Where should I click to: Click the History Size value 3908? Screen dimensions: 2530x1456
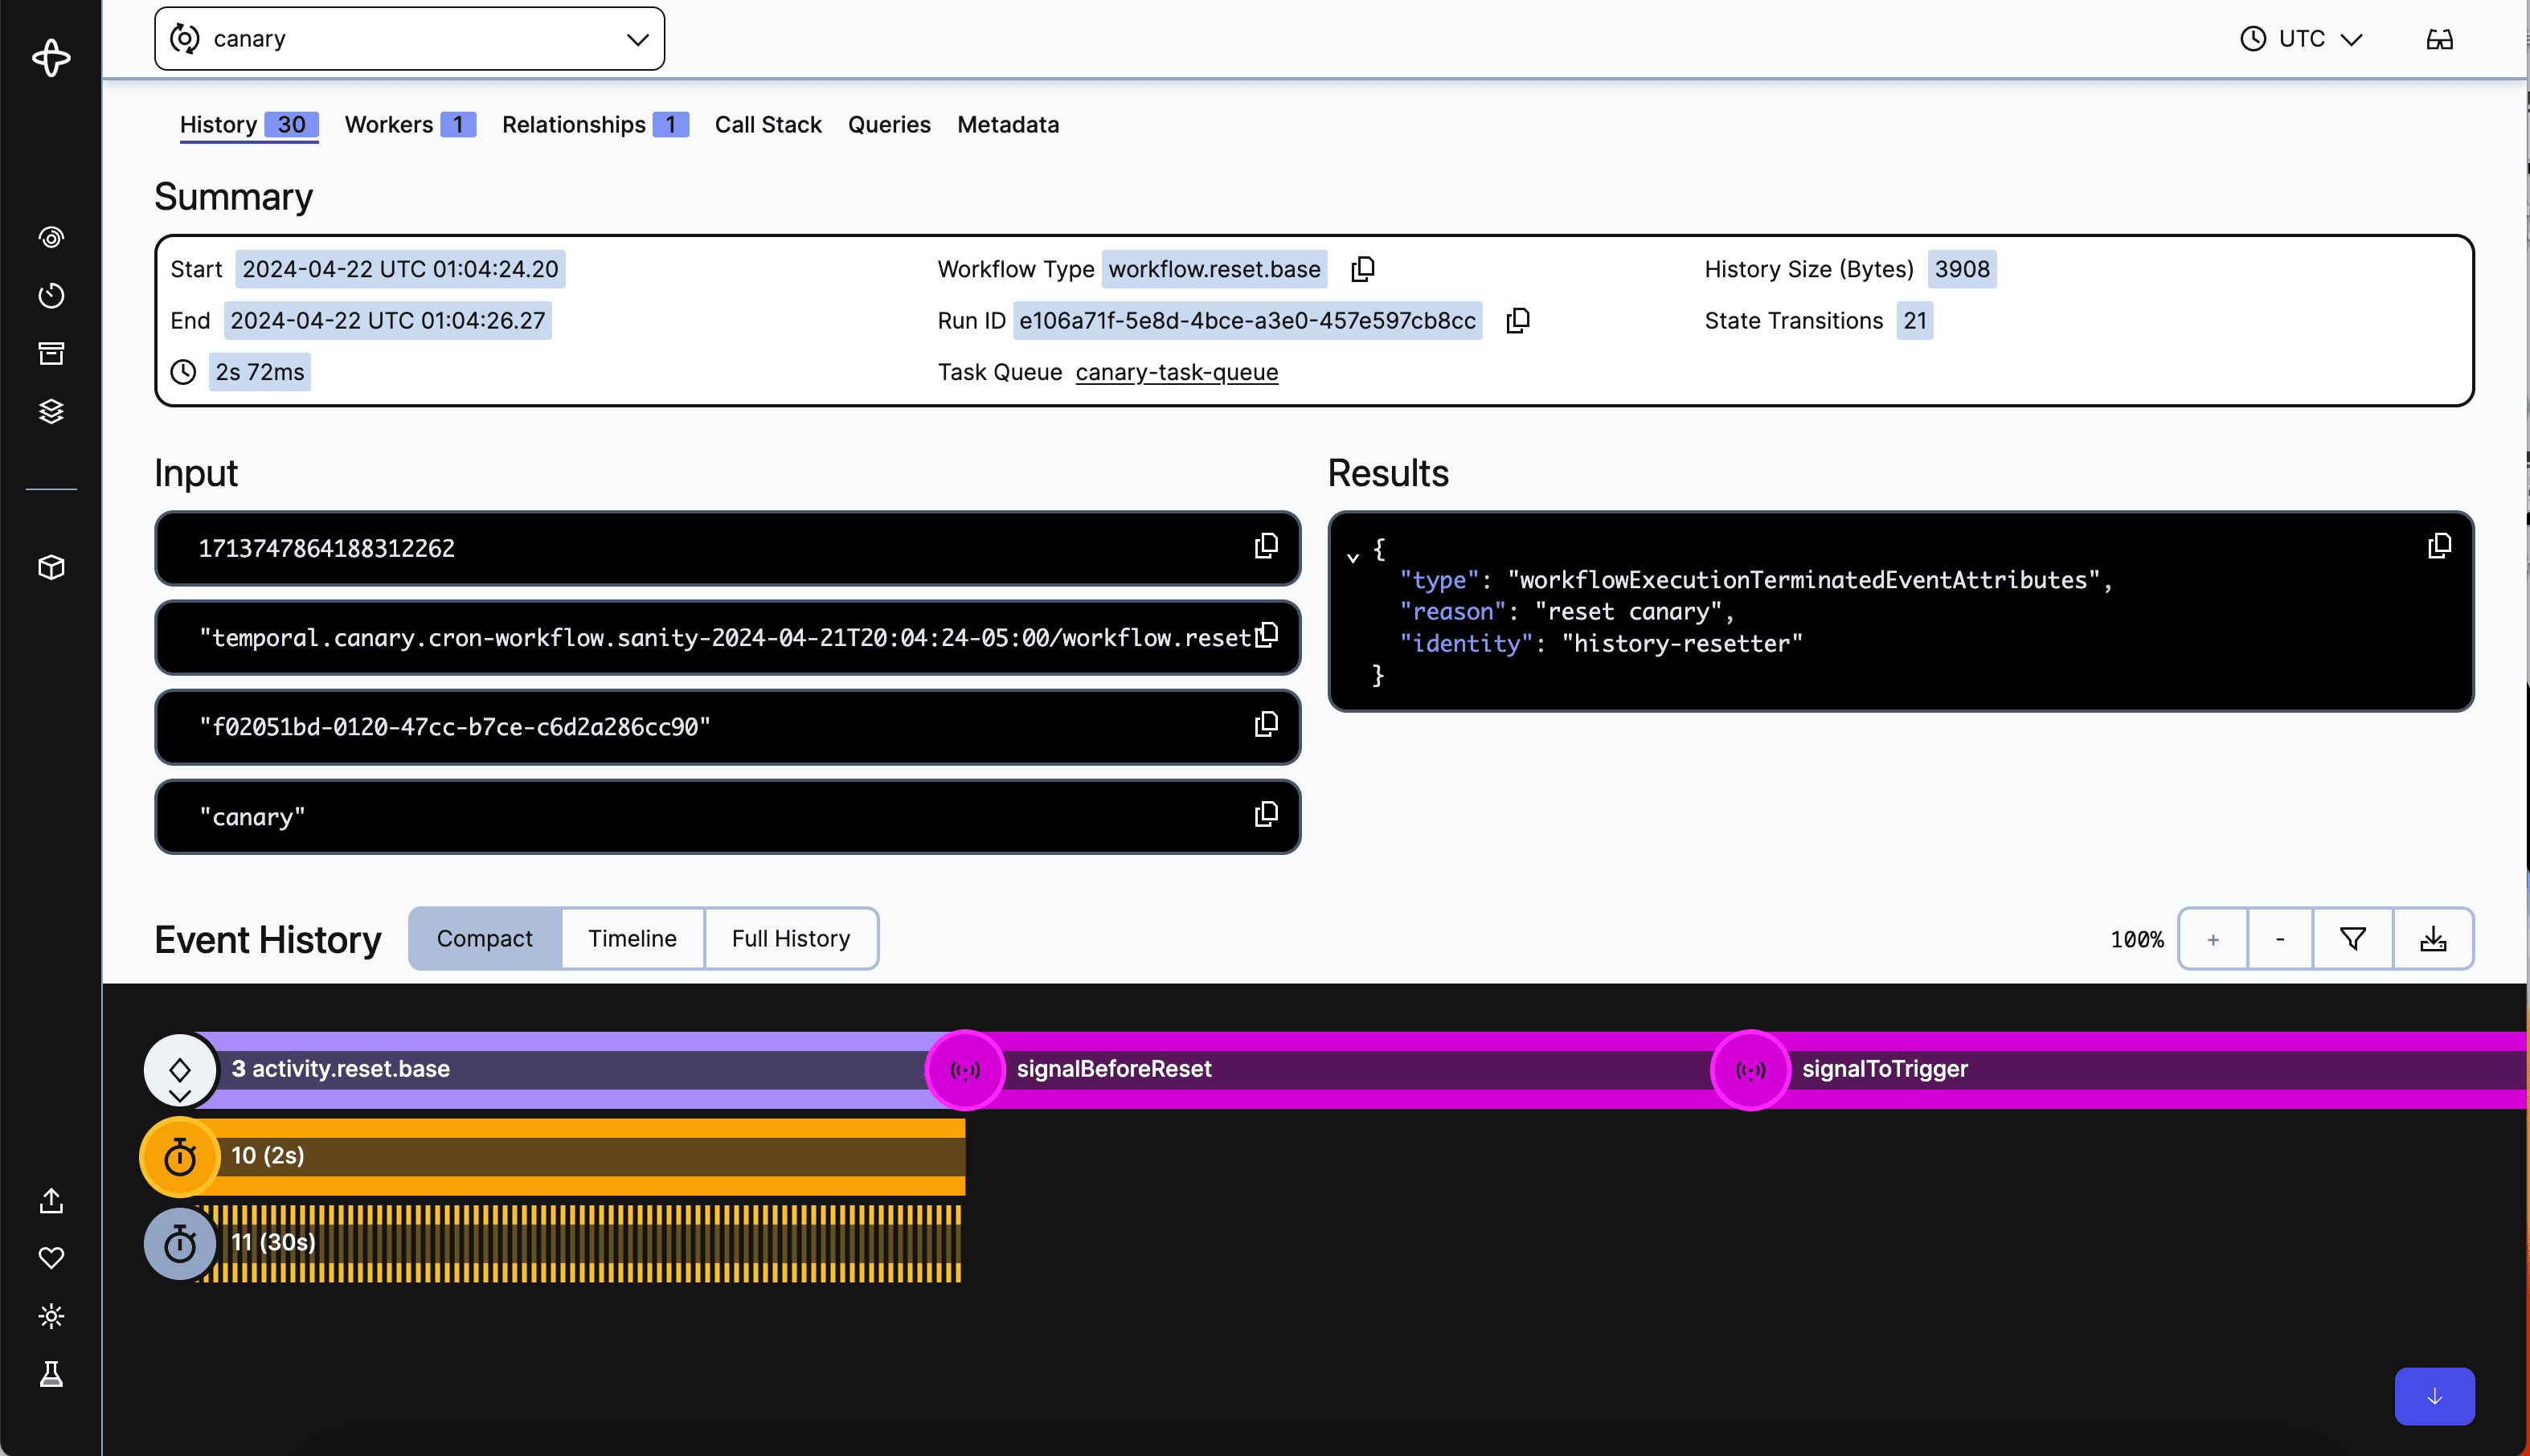pyautogui.click(x=1961, y=269)
